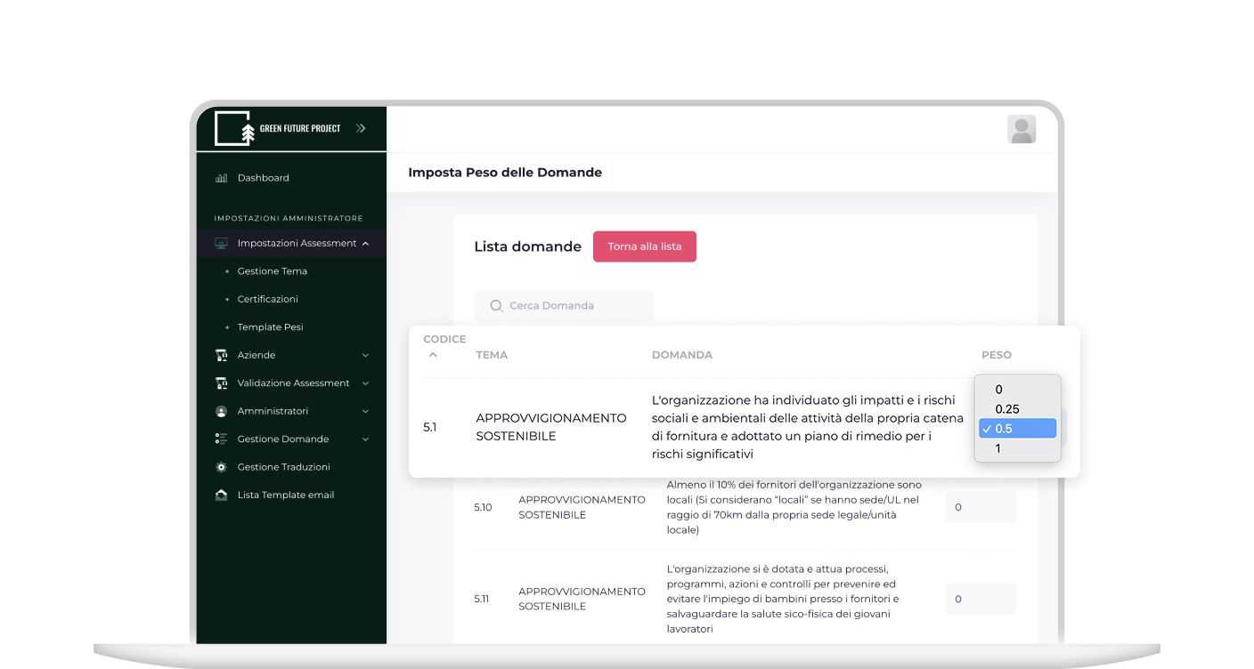This screenshot has width=1254, height=669.
Task: Click the DOMANDA column header
Action: coord(682,355)
